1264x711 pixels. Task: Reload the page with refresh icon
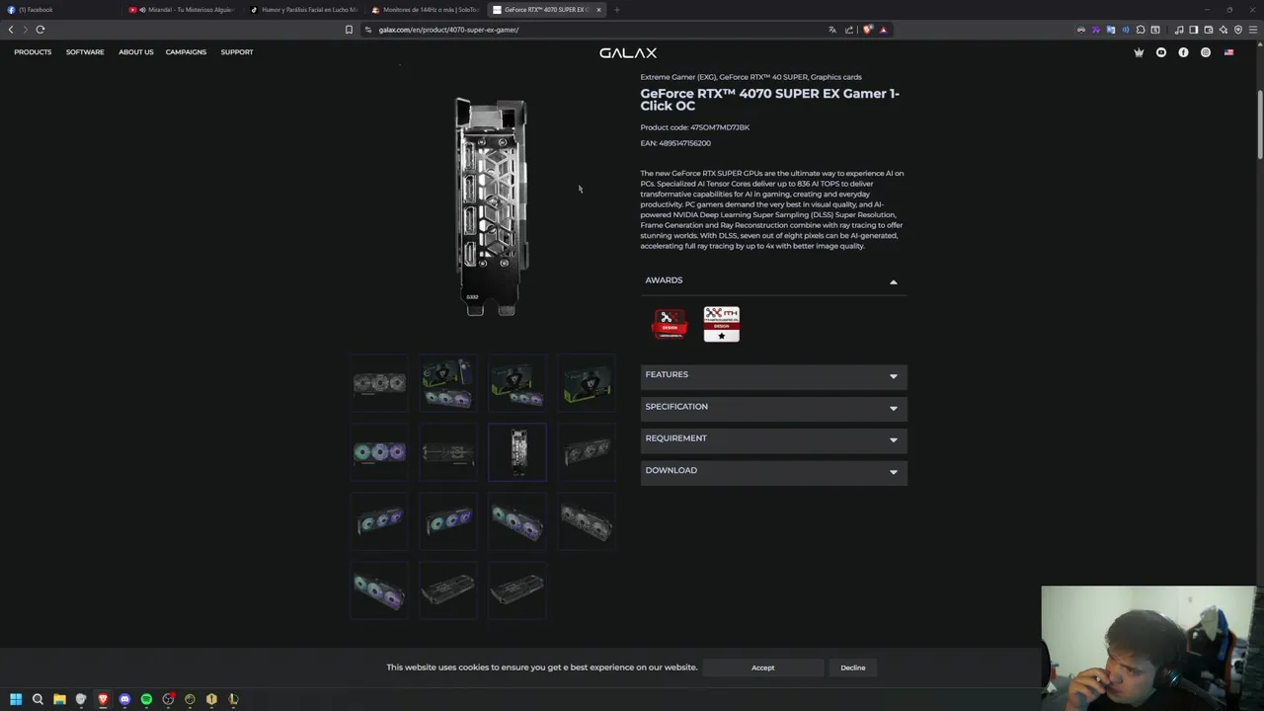(40, 30)
